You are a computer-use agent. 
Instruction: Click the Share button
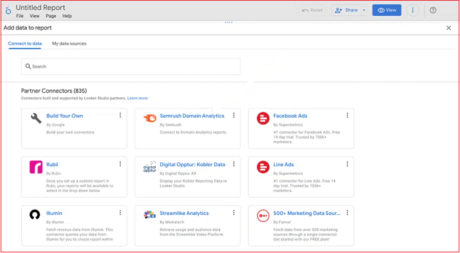pos(347,10)
